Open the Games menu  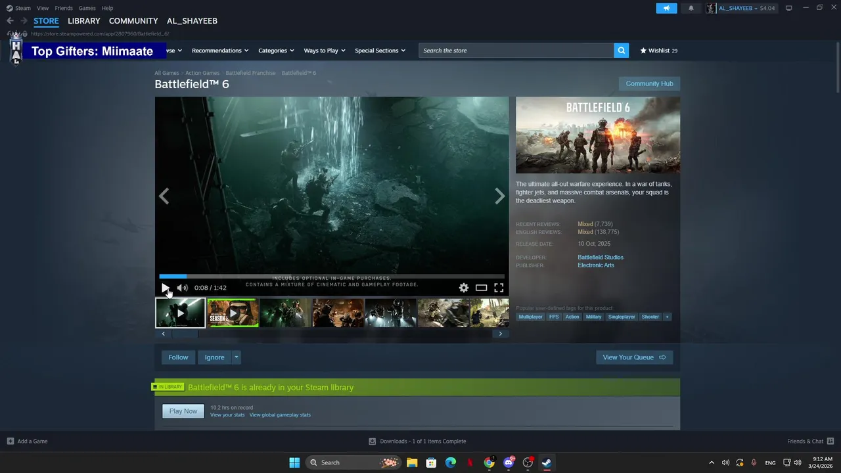87,8
